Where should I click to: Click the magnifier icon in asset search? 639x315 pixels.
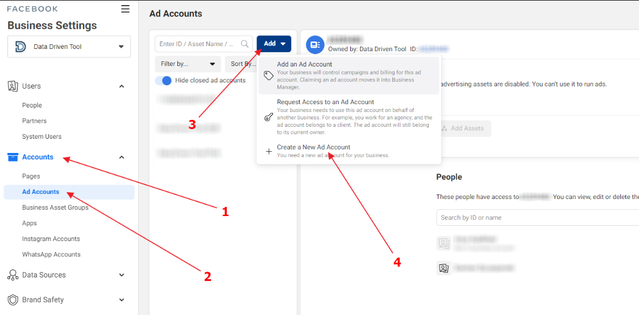pos(245,44)
